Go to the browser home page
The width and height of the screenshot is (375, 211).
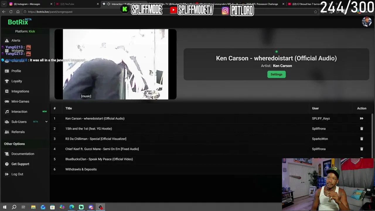click(18, 12)
